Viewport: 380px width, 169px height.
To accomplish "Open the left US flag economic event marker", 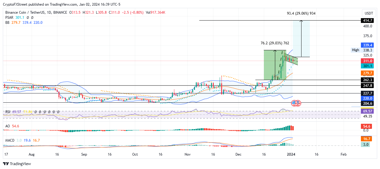I will point(294,104).
